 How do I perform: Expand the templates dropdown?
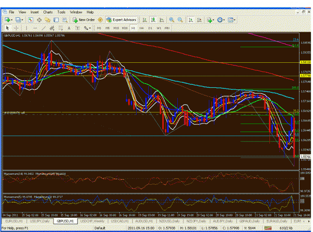coord(234,20)
